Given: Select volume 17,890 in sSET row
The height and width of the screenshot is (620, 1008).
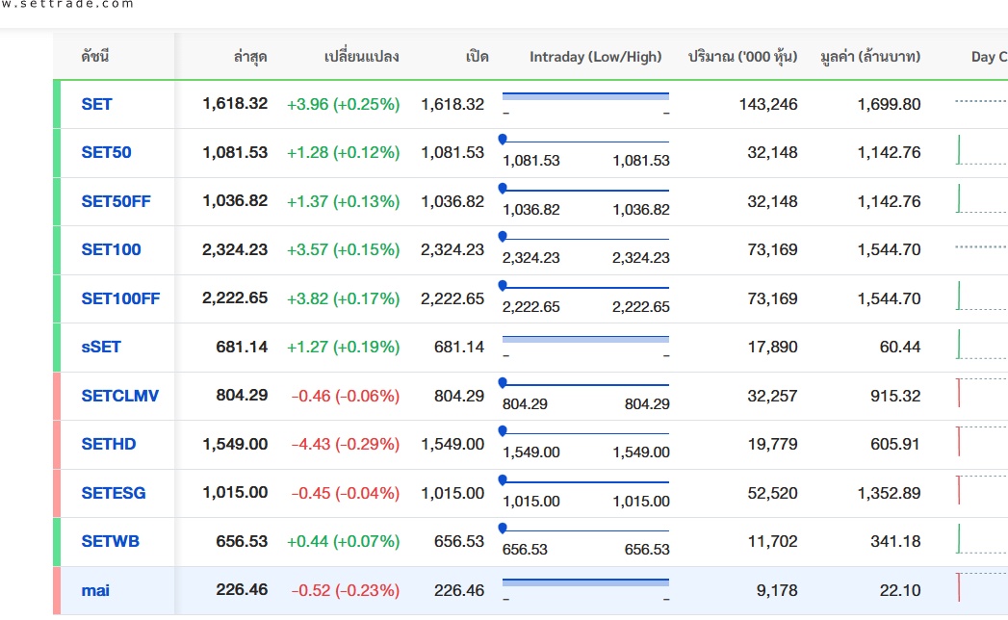Looking at the screenshot, I should pyautogui.click(x=773, y=347).
